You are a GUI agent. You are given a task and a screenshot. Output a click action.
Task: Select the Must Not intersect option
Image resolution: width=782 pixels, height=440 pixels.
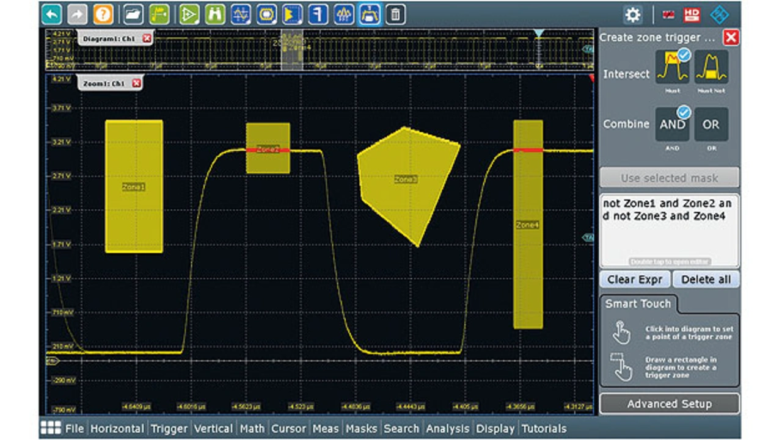click(711, 67)
